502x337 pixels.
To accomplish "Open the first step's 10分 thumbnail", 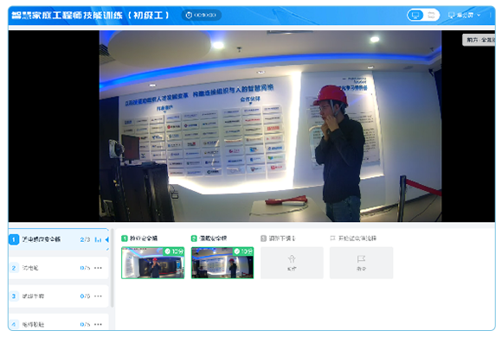I will pos(152,263).
